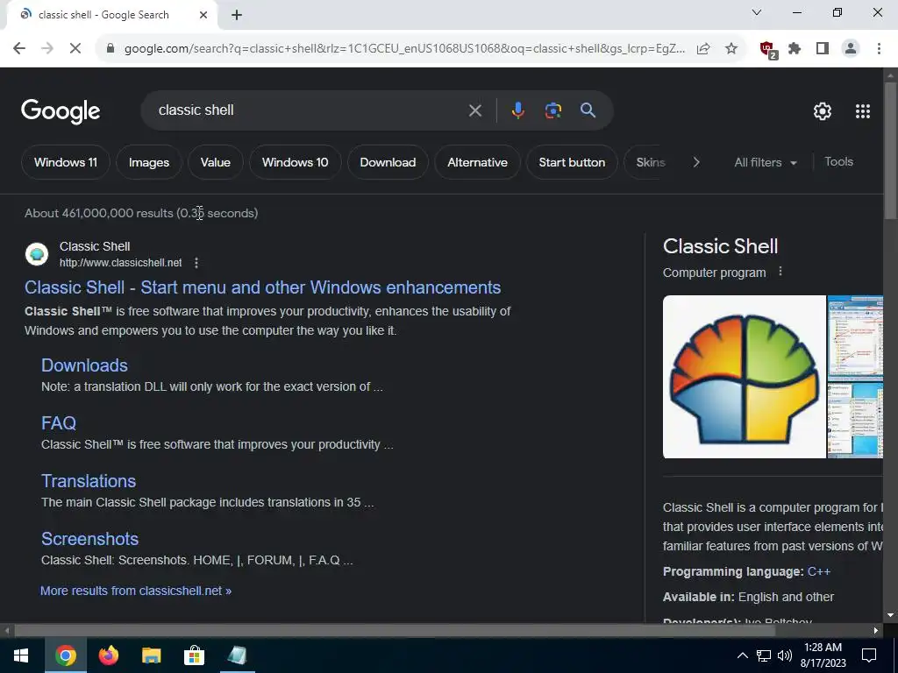Open File Explorer from the taskbar

pos(151,655)
